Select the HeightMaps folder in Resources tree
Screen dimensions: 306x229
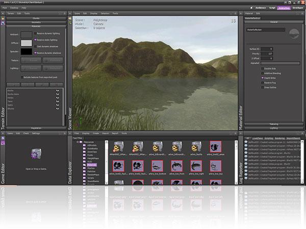[93, 158]
